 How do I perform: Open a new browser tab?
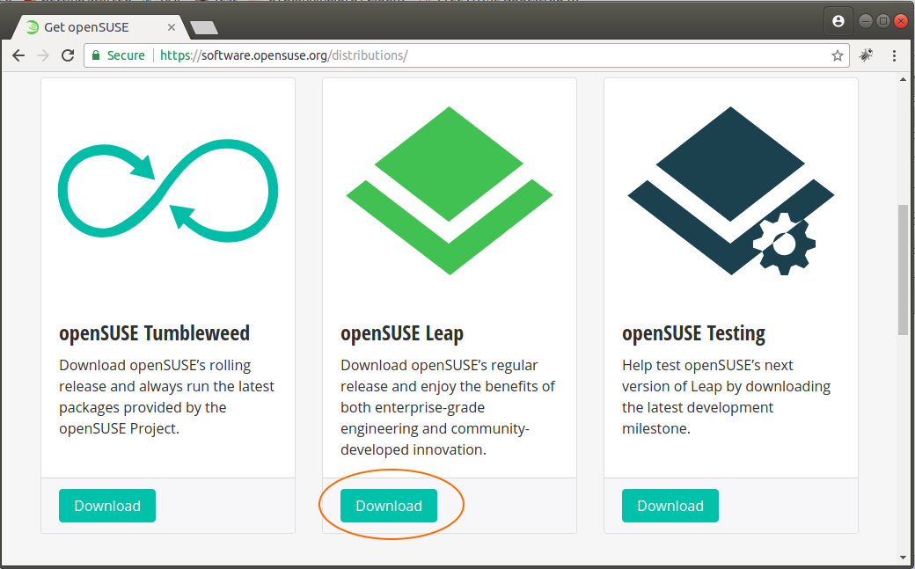(x=203, y=27)
